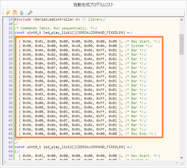The width and height of the screenshot is (187, 168).
Task: Click line number 45 in the gutter
Action: (11, 134)
